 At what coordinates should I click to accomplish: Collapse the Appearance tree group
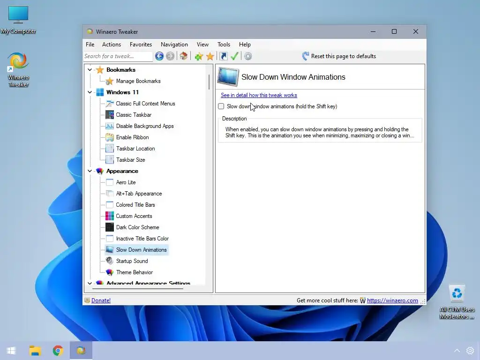(x=90, y=171)
